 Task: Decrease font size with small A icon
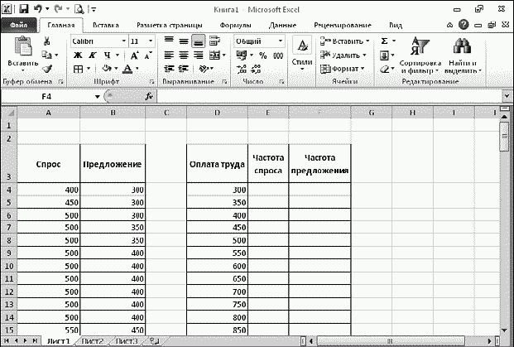tap(148, 55)
